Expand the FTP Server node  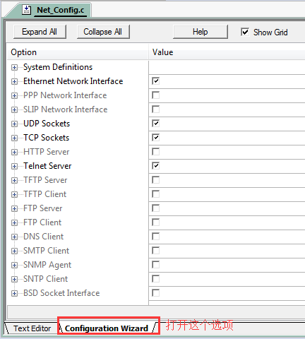[x=14, y=209]
